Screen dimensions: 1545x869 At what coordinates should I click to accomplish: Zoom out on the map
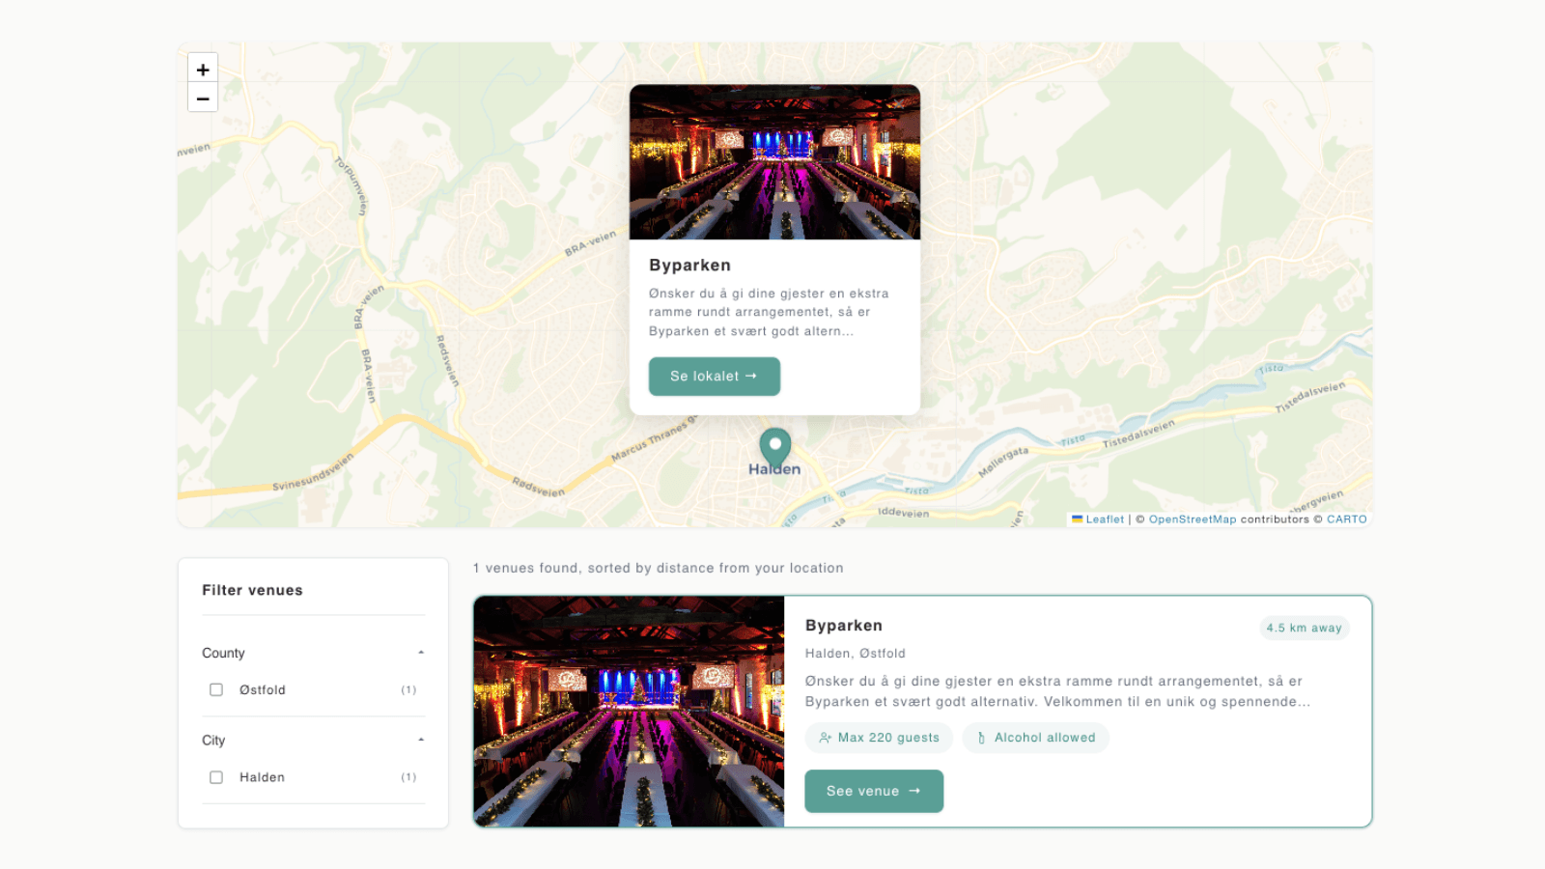tap(203, 98)
